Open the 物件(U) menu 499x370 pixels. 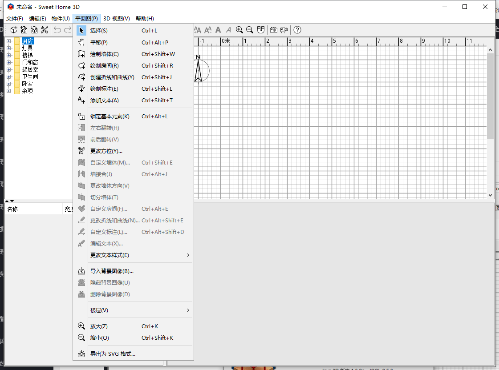[x=61, y=18]
